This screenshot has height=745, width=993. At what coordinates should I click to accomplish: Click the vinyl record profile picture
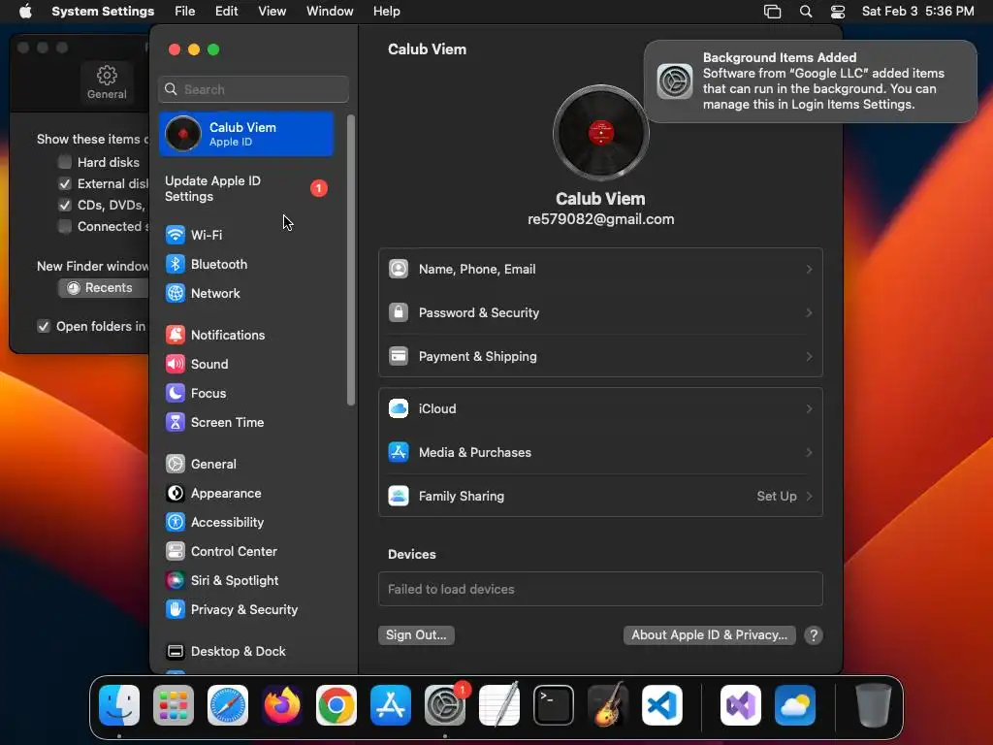[601, 132]
